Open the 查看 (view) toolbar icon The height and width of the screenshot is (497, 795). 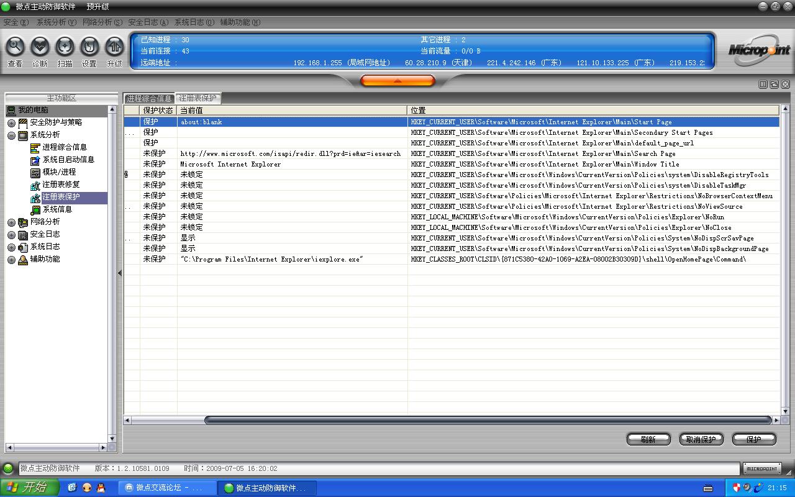15,47
